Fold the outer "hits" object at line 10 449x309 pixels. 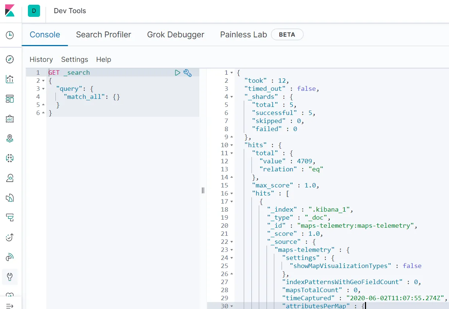pyautogui.click(x=232, y=145)
